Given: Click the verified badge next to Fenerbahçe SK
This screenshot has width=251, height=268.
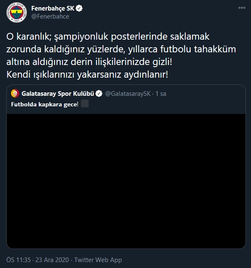Looking at the screenshot, I should [x=79, y=8].
